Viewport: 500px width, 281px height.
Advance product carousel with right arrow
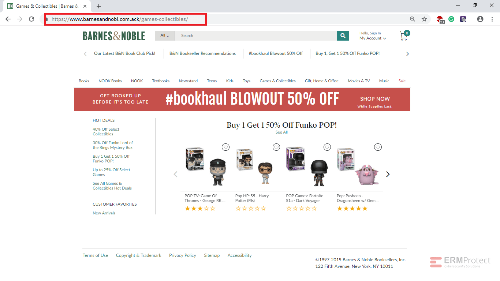tap(388, 174)
